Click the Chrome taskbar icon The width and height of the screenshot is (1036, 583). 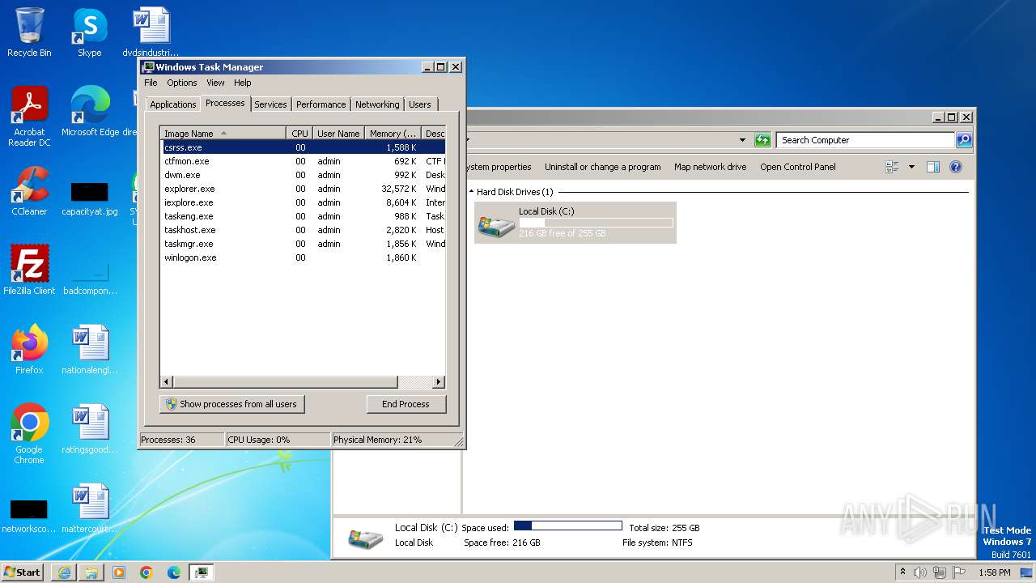(x=146, y=572)
